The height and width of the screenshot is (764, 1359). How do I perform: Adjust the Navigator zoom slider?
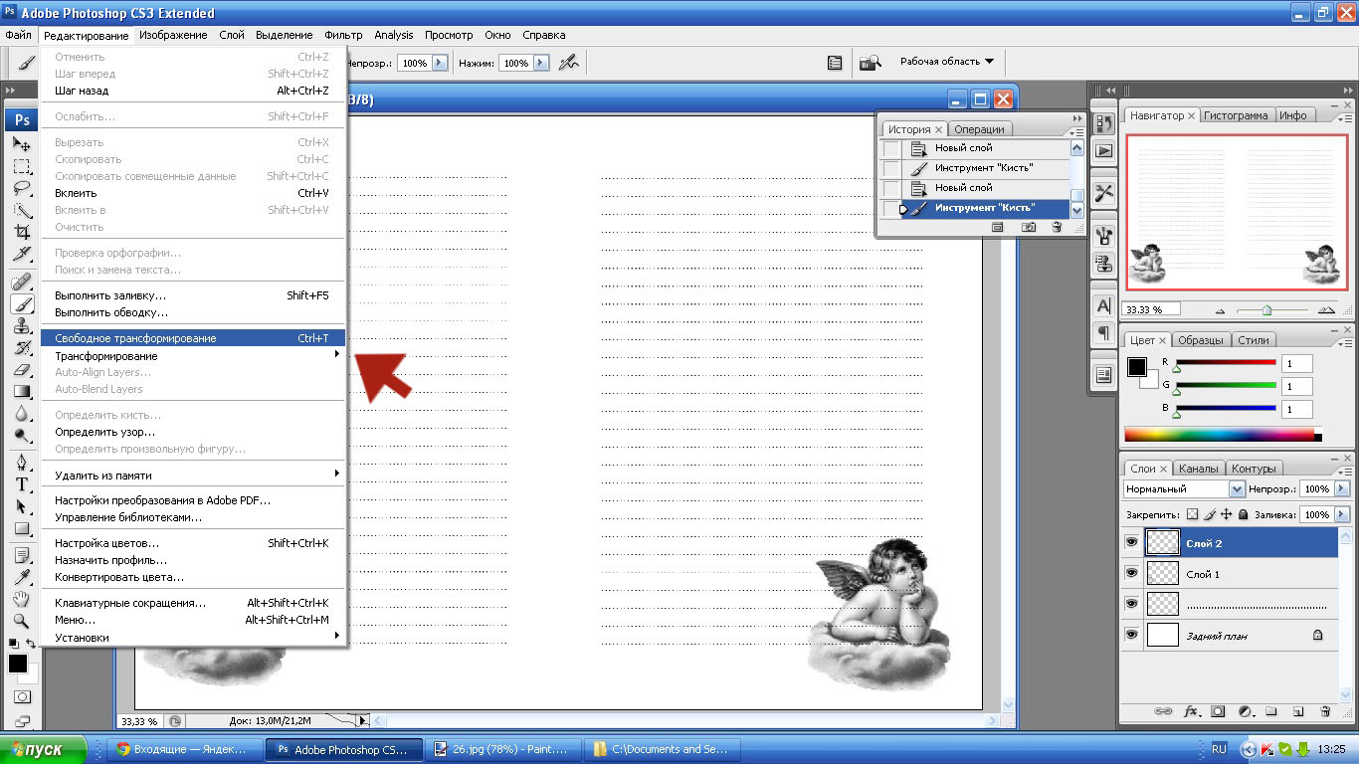[1267, 309]
